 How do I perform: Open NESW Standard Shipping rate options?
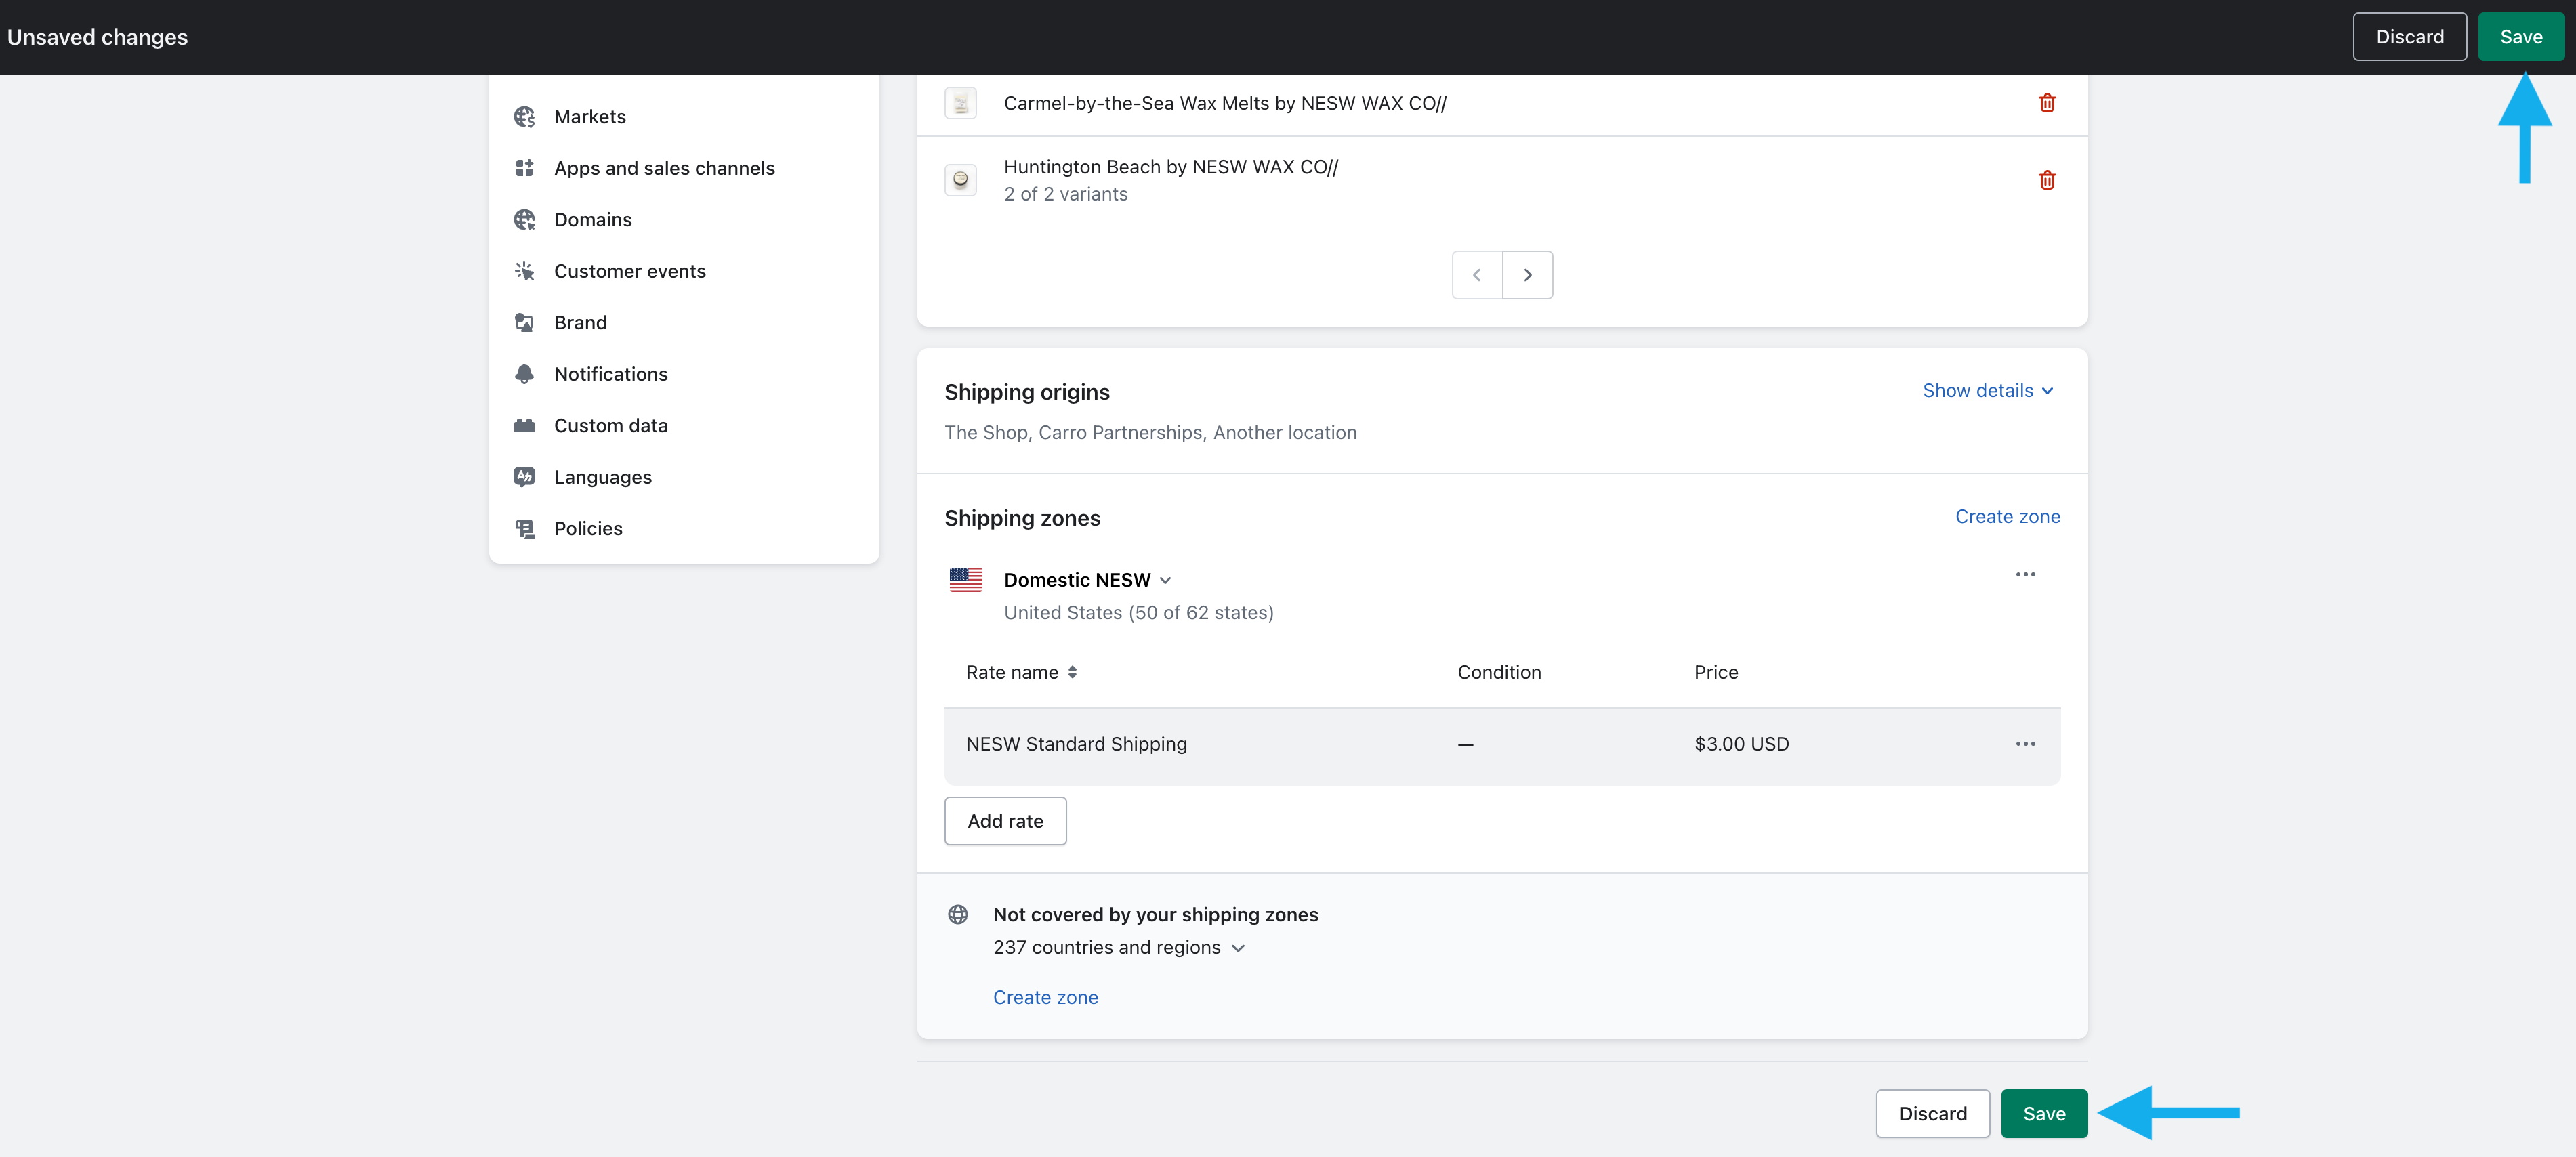click(x=2024, y=744)
